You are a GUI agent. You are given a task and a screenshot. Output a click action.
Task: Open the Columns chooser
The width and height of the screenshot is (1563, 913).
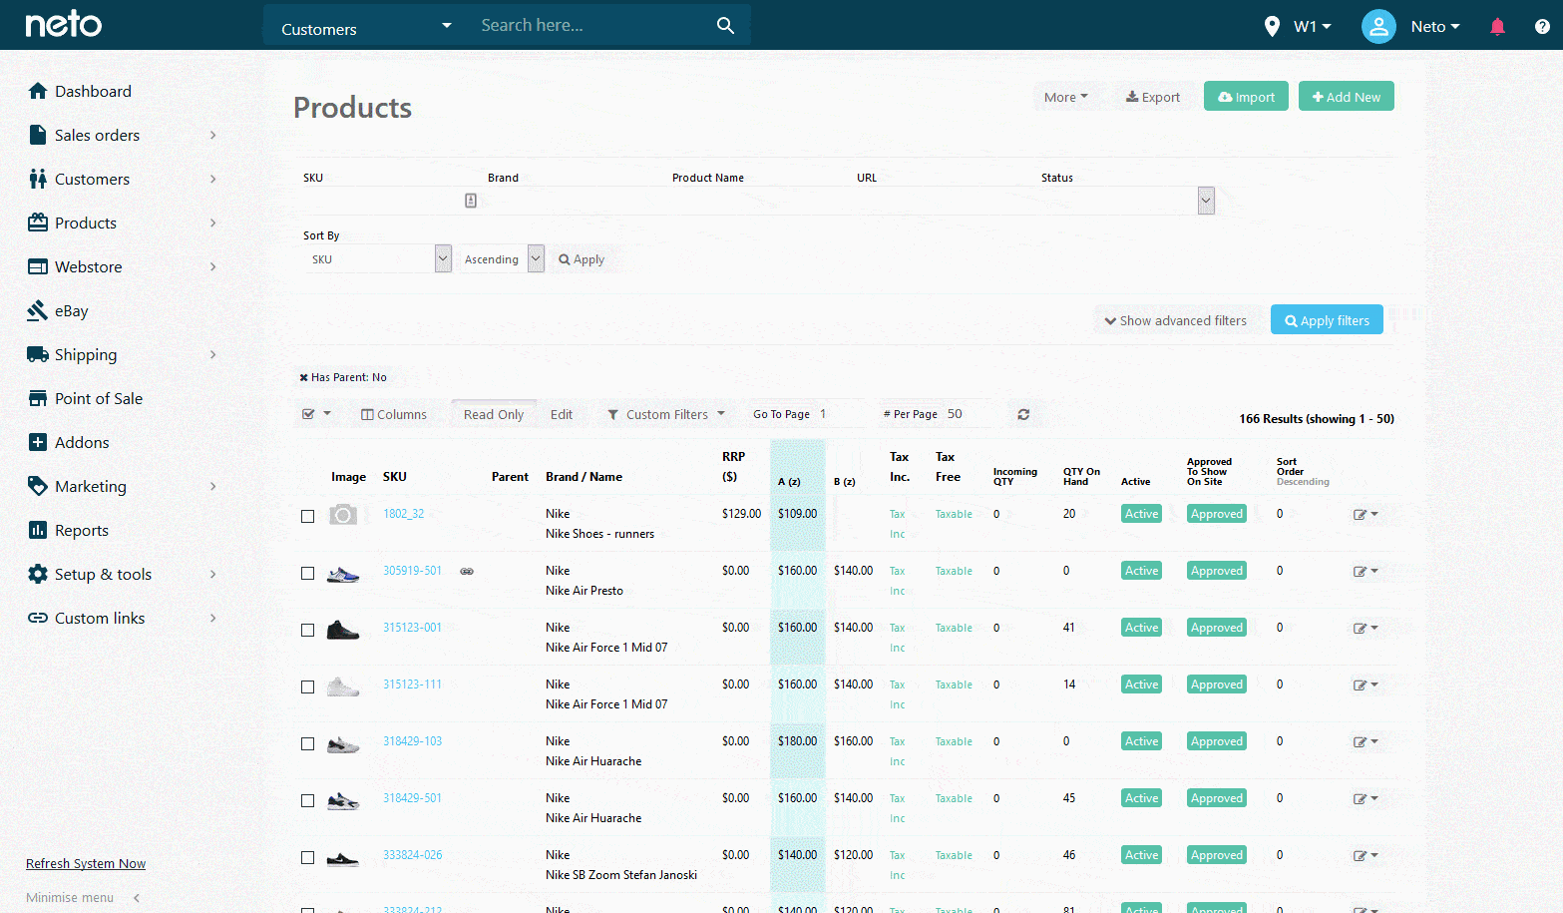tap(394, 414)
